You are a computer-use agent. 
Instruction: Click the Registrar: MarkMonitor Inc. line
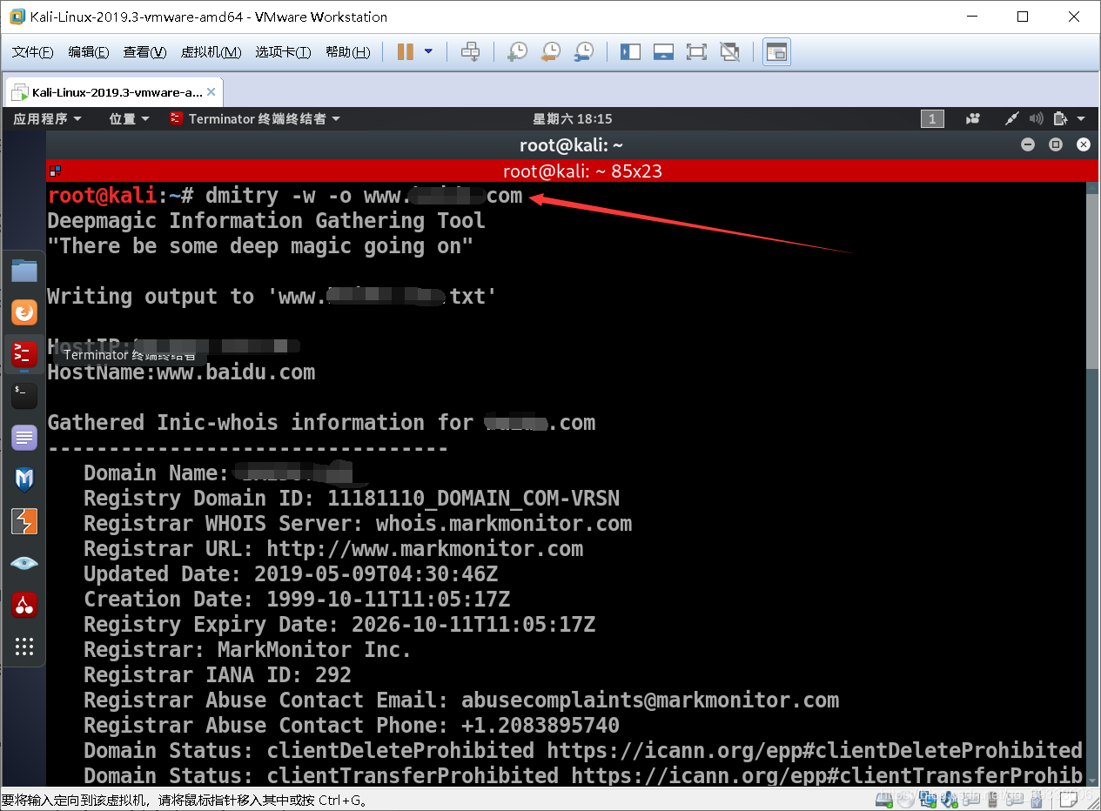pos(247,650)
